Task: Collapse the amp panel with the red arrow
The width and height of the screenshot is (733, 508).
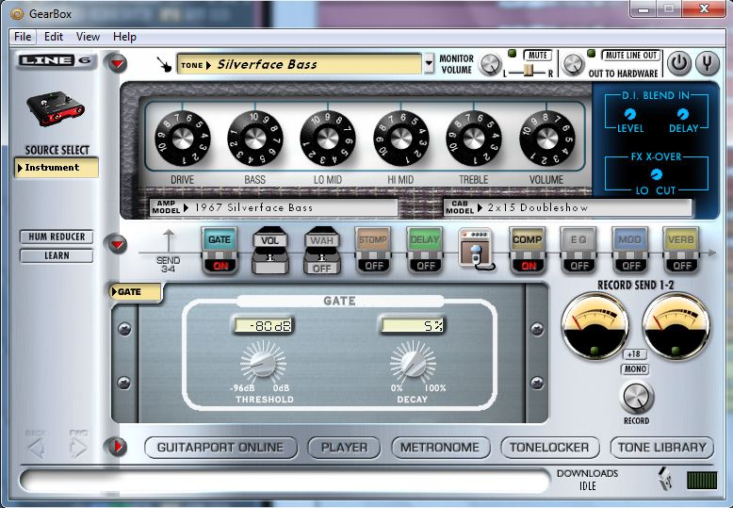Action: point(118,63)
